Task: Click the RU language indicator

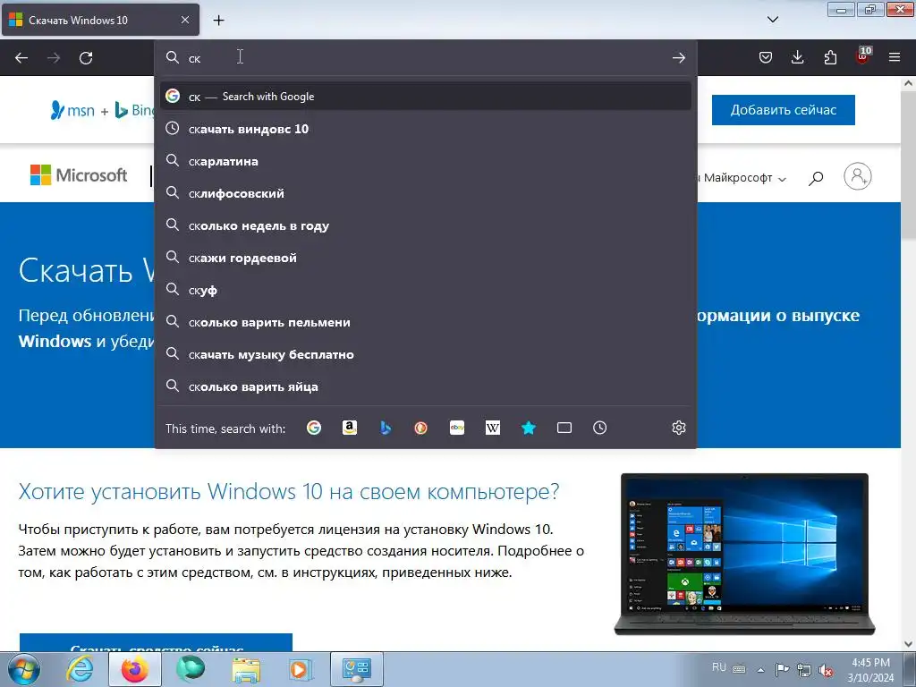Action: coord(718,667)
